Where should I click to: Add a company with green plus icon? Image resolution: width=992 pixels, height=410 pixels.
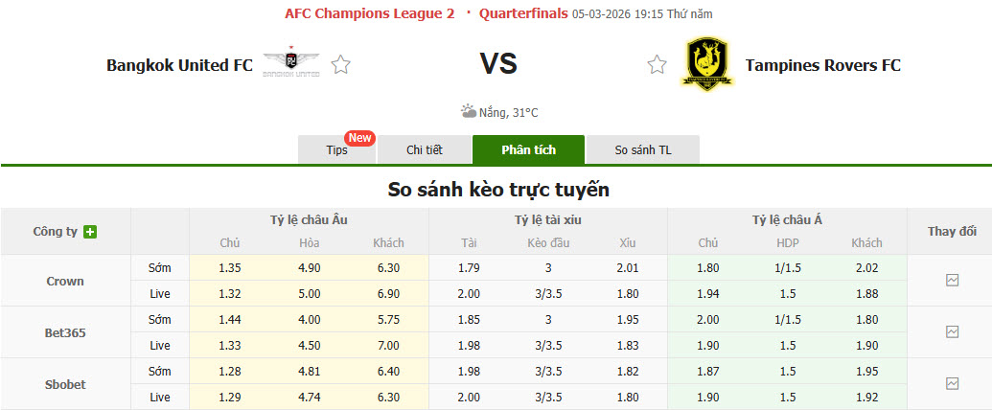pyautogui.click(x=90, y=232)
